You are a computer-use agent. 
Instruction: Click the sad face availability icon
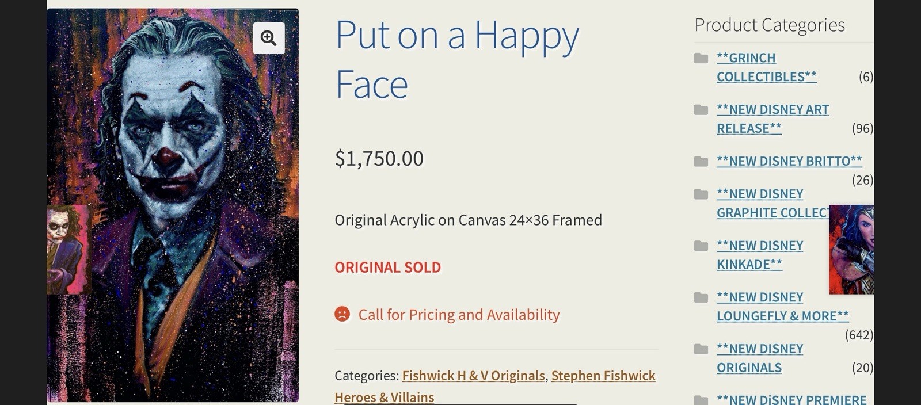pos(342,314)
